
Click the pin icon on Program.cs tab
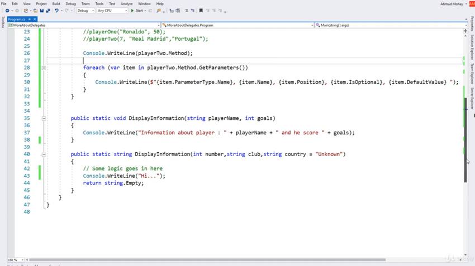click(30, 19)
